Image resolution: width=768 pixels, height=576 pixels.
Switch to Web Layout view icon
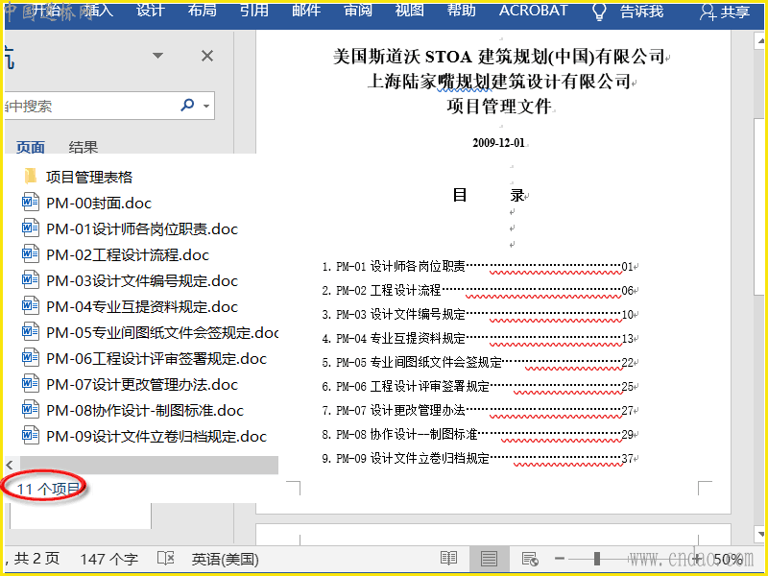(530, 559)
